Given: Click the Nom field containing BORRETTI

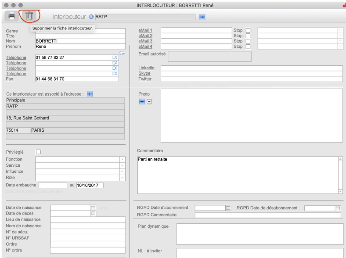Looking at the screenshot, I should (x=80, y=41).
